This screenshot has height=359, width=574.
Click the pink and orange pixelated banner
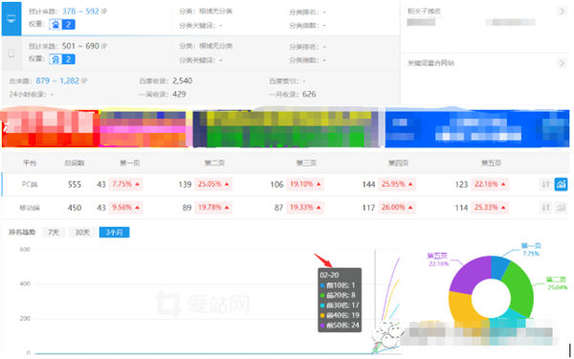(x=143, y=129)
